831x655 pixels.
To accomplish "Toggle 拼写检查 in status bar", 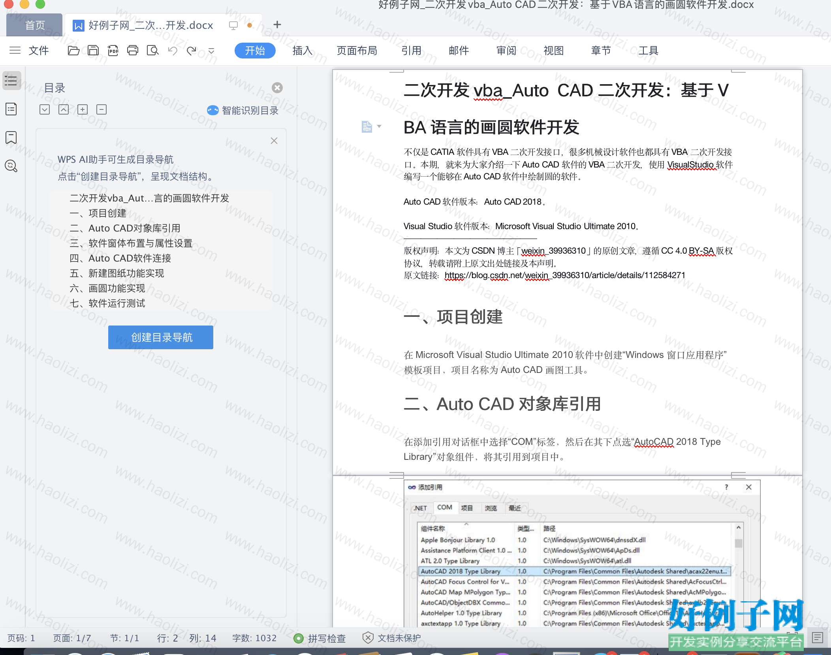I will click(x=320, y=638).
